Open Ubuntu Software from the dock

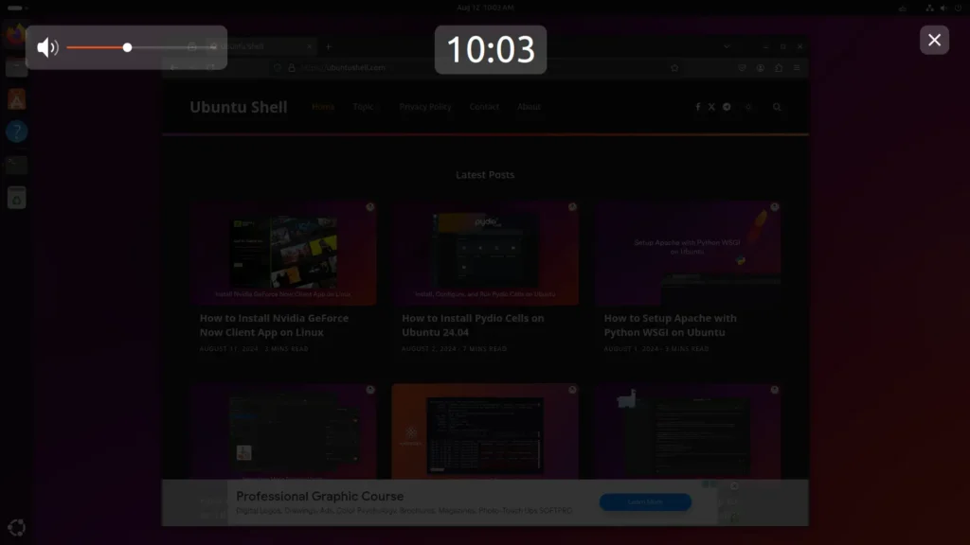[16, 99]
